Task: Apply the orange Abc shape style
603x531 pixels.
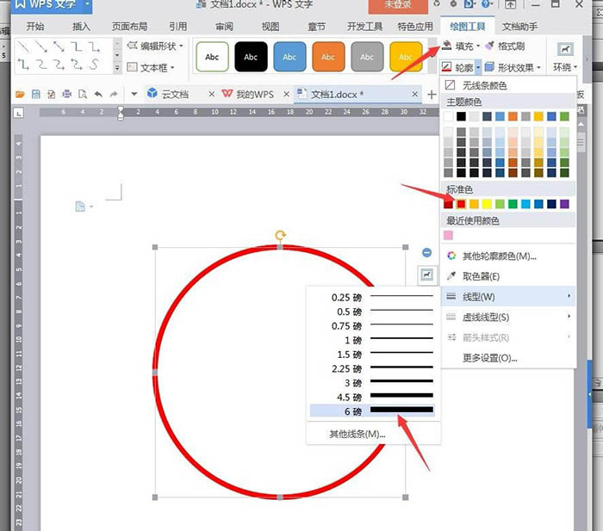Action: [328, 57]
